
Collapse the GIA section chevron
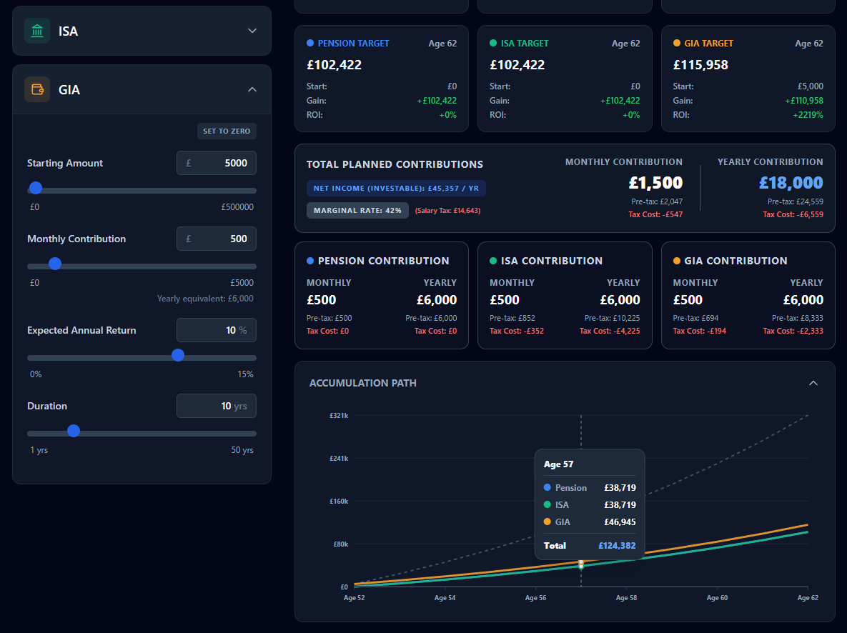[x=252, y=89]
